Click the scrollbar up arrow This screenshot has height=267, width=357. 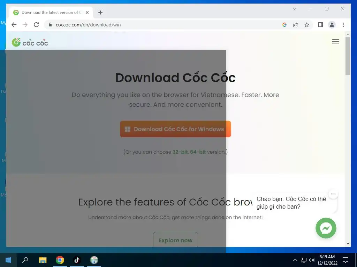click(348, 34)
